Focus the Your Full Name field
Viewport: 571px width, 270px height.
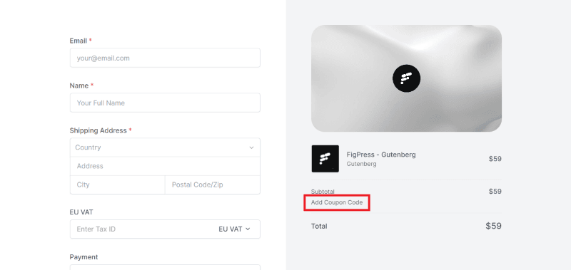[x=165, y=103]
